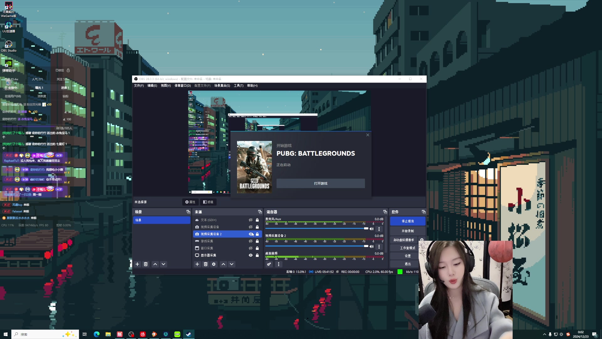Open File Explorer from the taskbar

[108, 334]
